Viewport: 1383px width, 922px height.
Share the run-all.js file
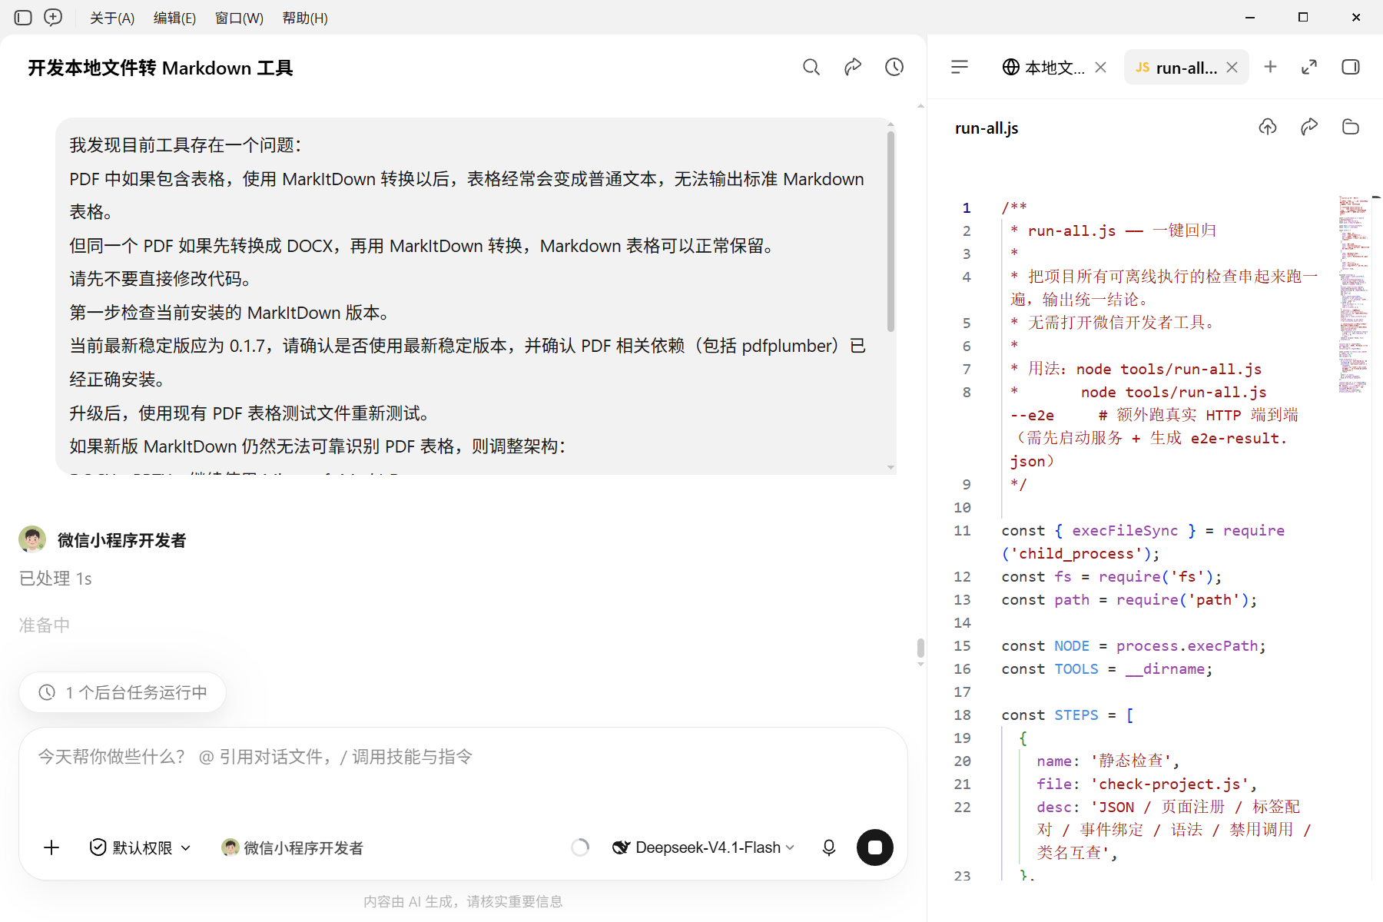tap(1309, 127)
